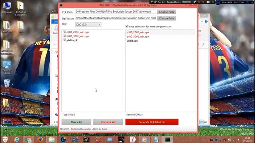The image size is (255, 143).
Task: Click into the Cpk Path field
Action: [x=116, y=12]
